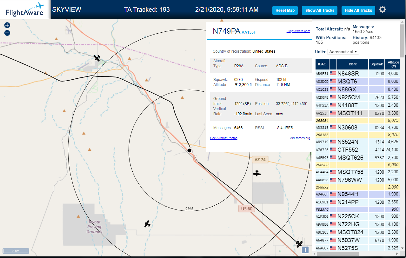This screenshot has height=258, width=406.
Task: Select the N848SR row
Action: click(x=358, y=73)
